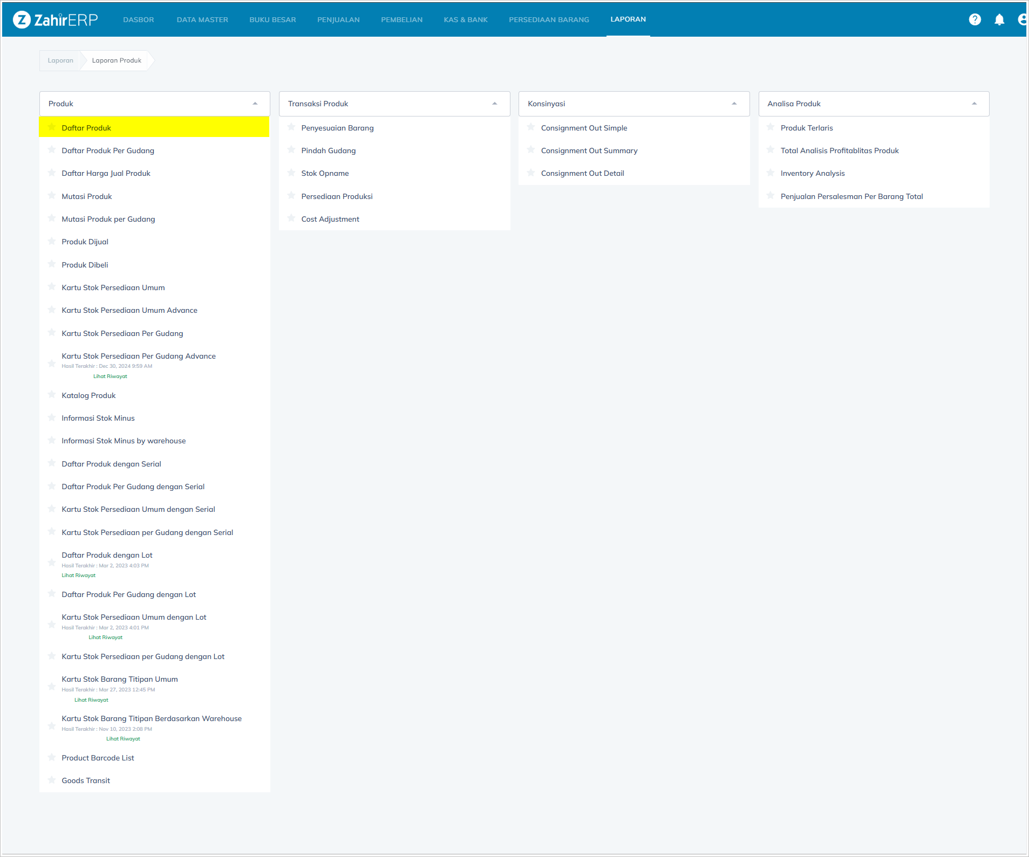Toggle favorite star for Stok Opname
The width and height of the screenshot is (1029, 857).
coord(291,173)
